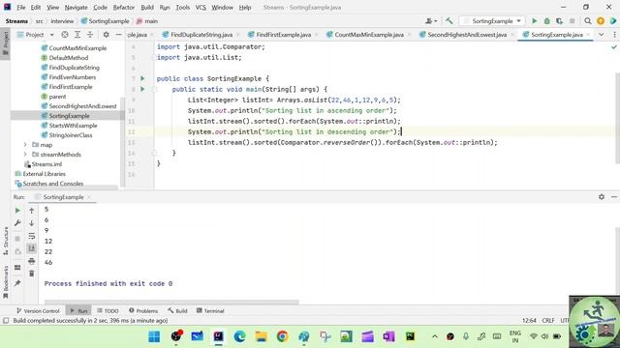Image resolution: width=620 pixels, height=348 pixels.
Task: Open the Refactor menu
Action: pyautogui.click(x=124, y=7)
